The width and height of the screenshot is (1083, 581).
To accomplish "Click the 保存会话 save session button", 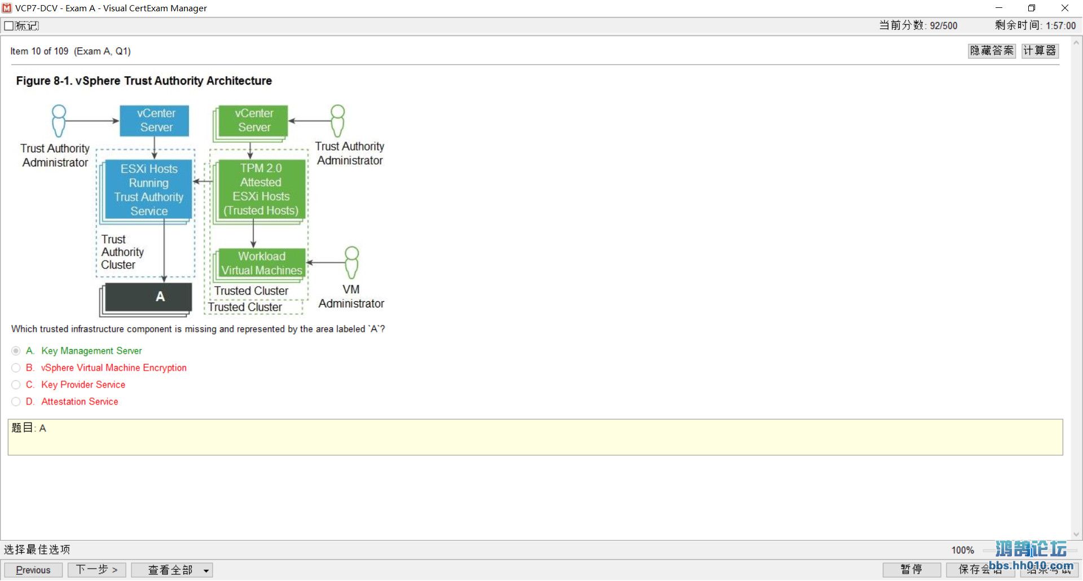I will [980, 570].
